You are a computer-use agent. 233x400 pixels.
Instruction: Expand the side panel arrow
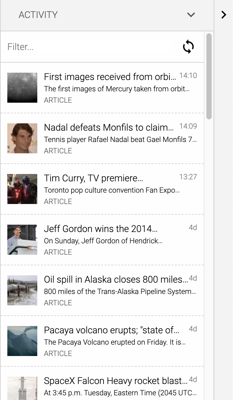point(224,15)
